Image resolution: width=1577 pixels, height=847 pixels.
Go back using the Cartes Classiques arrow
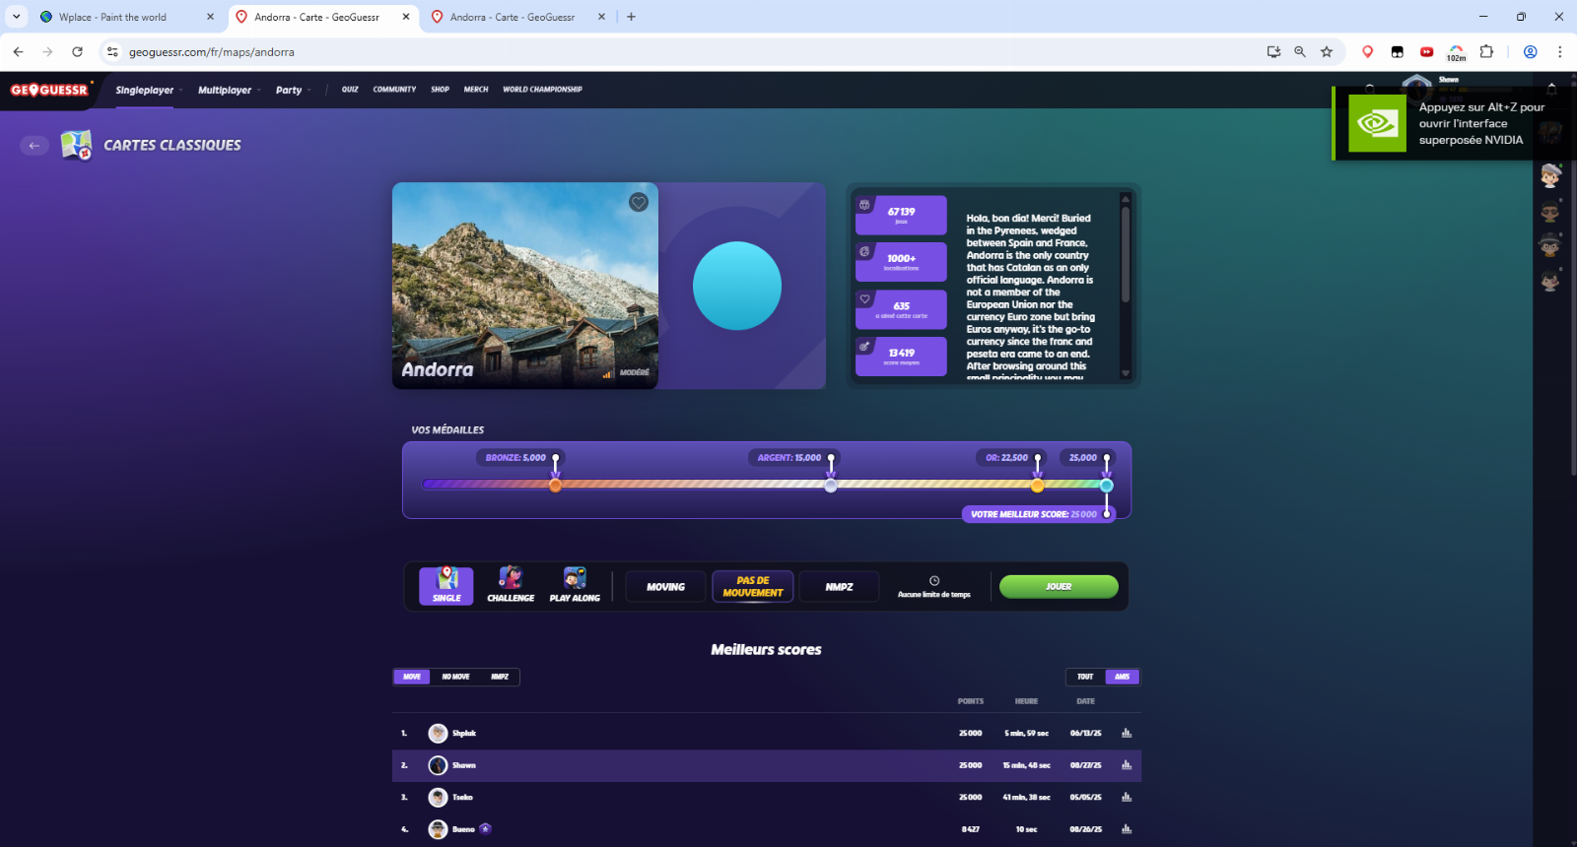click(34, 145)
